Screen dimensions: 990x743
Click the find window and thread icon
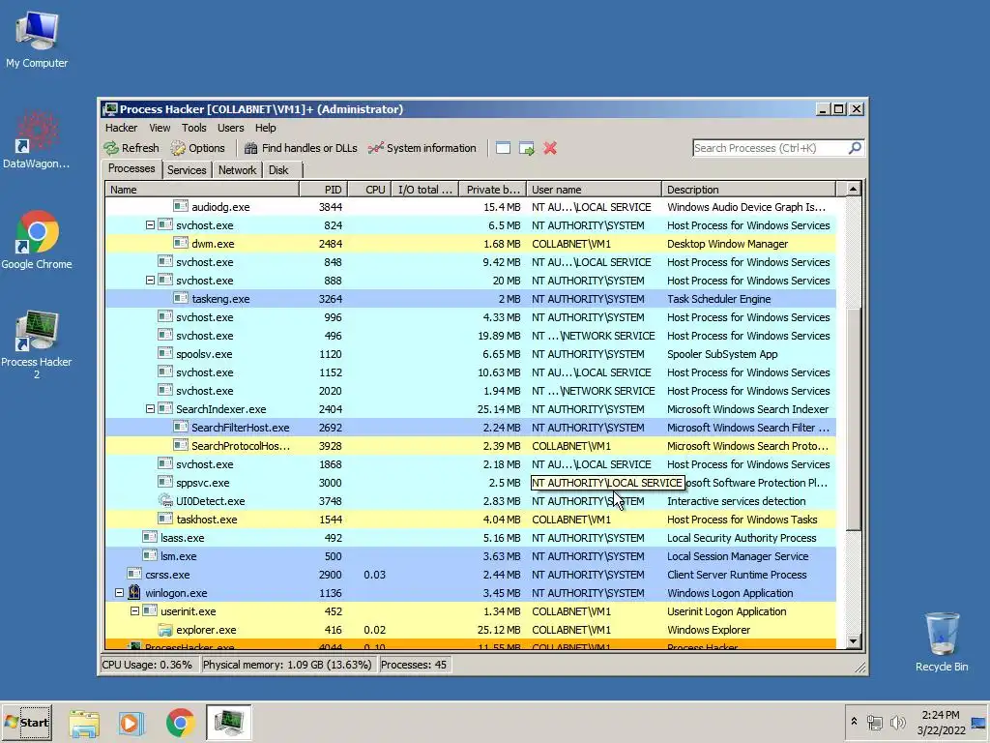[x=527, y=148]
